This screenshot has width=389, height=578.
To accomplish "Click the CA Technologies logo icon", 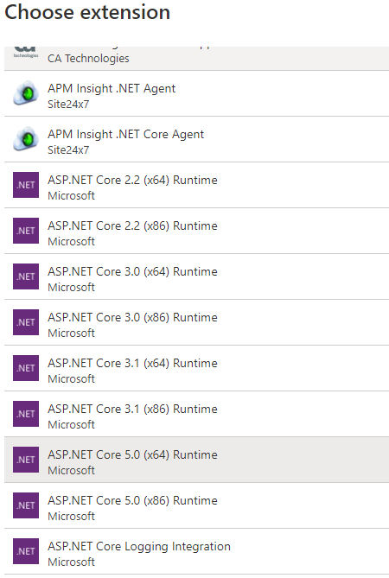I will tap(26, 53).
